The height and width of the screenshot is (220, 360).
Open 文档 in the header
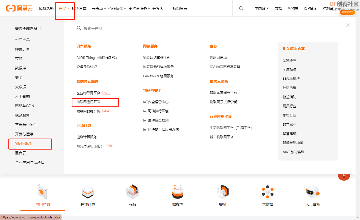279,8
